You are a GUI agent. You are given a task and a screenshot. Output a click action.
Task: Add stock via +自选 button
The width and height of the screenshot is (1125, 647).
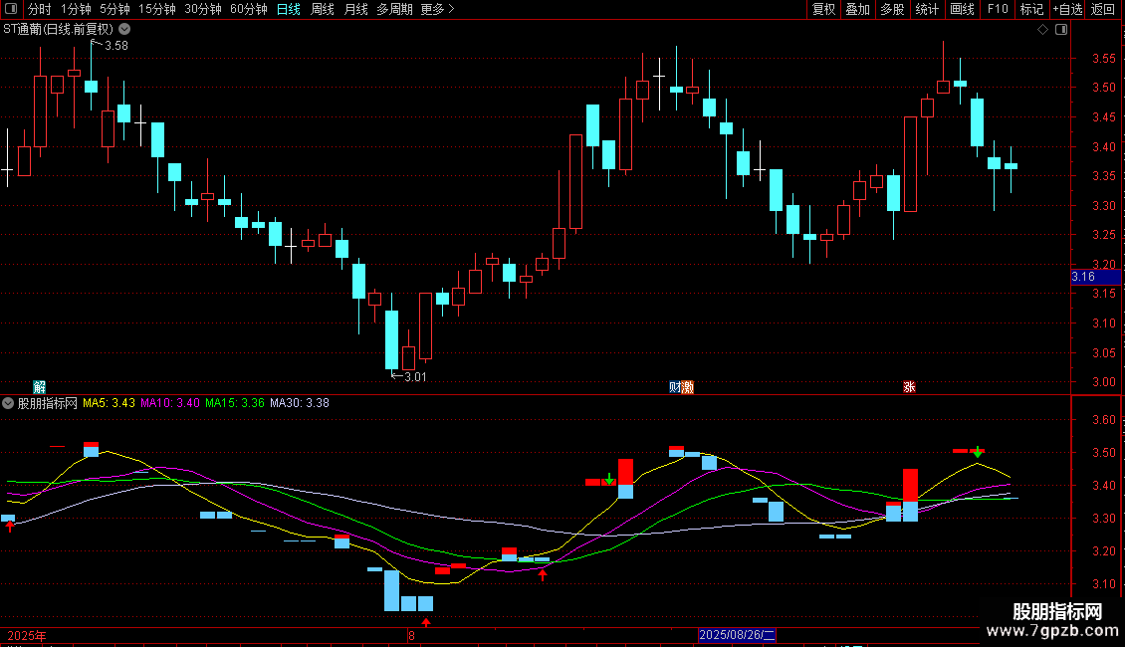pyautogui.click(x=1067, y=9)
